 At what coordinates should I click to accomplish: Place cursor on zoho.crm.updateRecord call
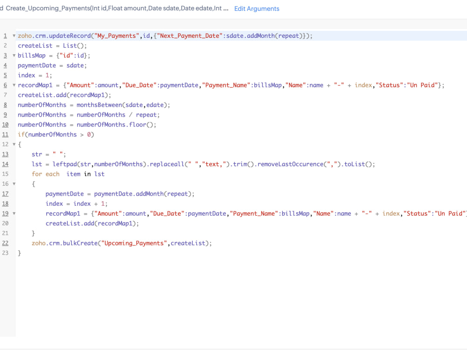pyautogui.click(x=54, y=36)
